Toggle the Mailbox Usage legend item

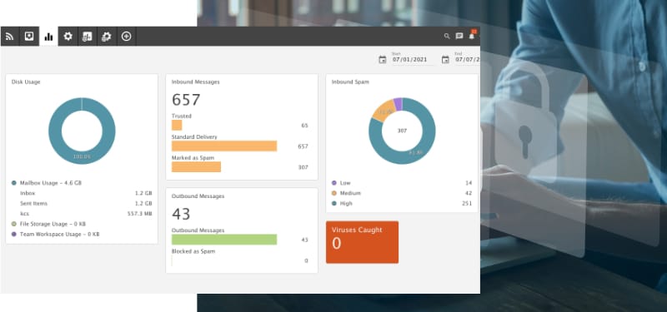[x=47, y=183]
